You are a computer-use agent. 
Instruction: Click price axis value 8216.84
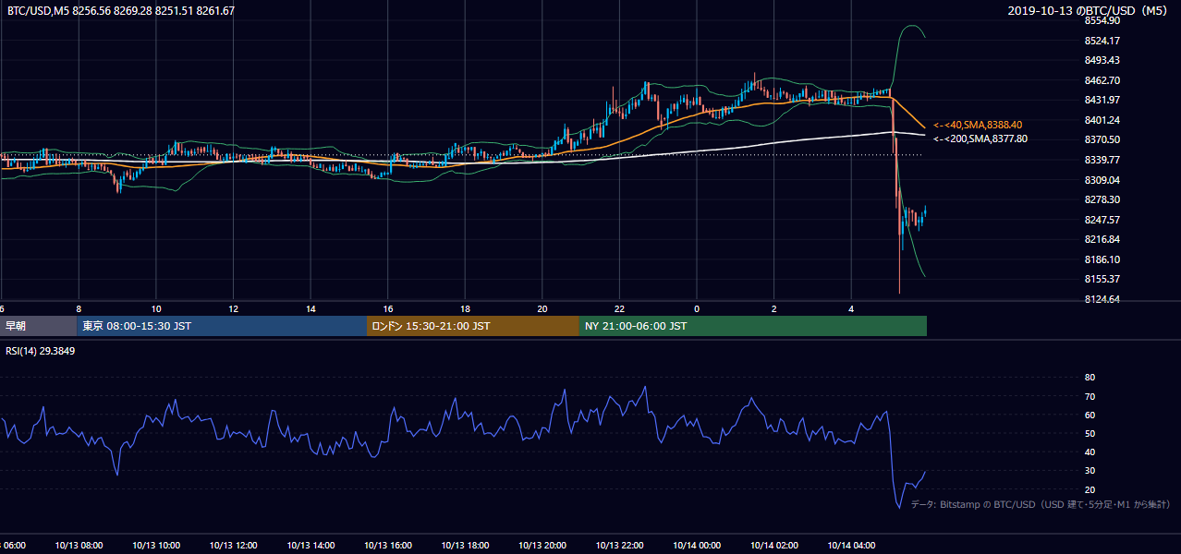(x=1102, y=239)
